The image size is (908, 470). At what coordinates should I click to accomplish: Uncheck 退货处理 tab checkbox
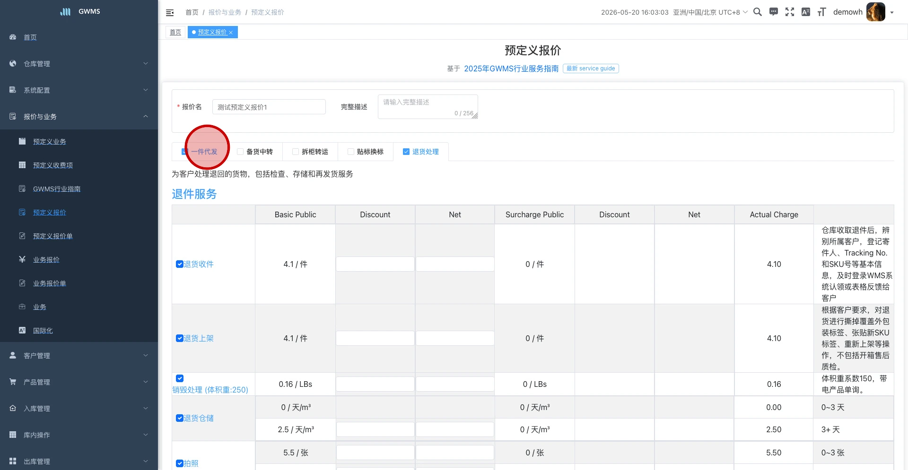coord(406,152)
